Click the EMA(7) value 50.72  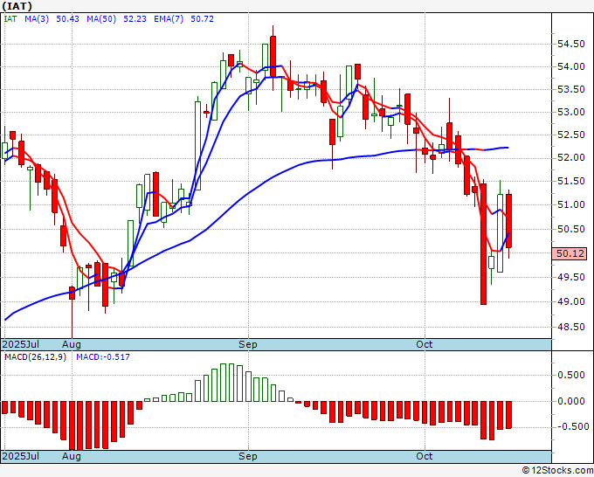tap(203, 18)
